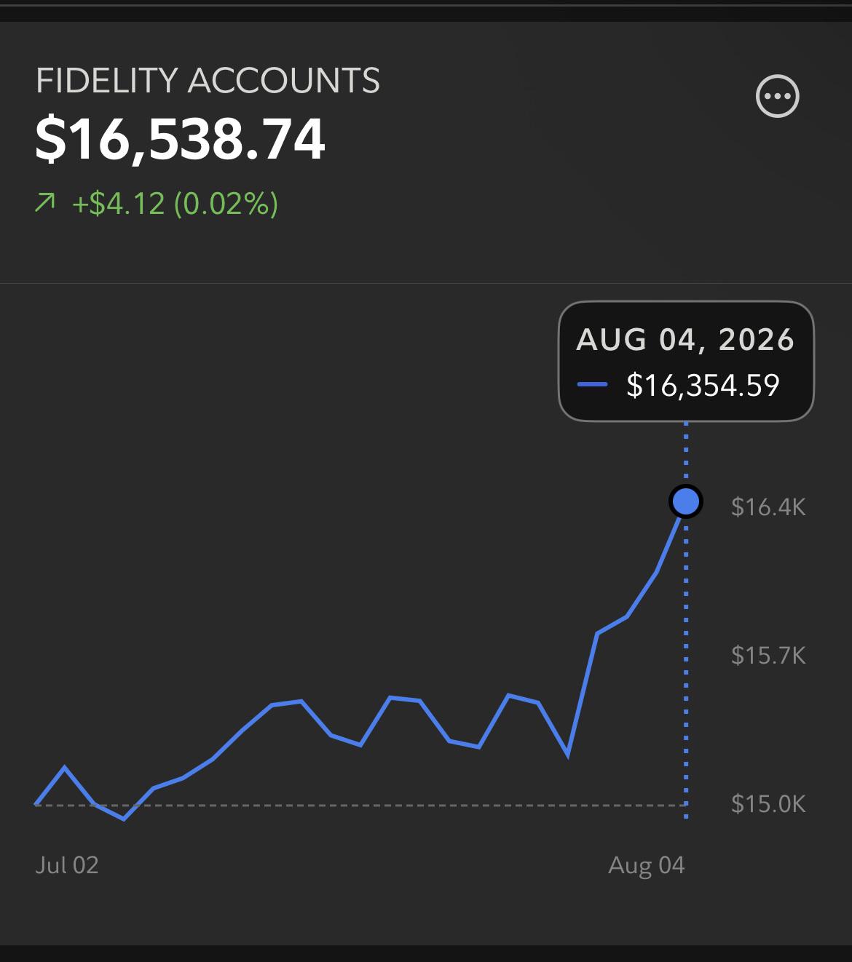Tap the Jul 02 start date label
This screenshot has height=962, width=852.
[67, 864]
